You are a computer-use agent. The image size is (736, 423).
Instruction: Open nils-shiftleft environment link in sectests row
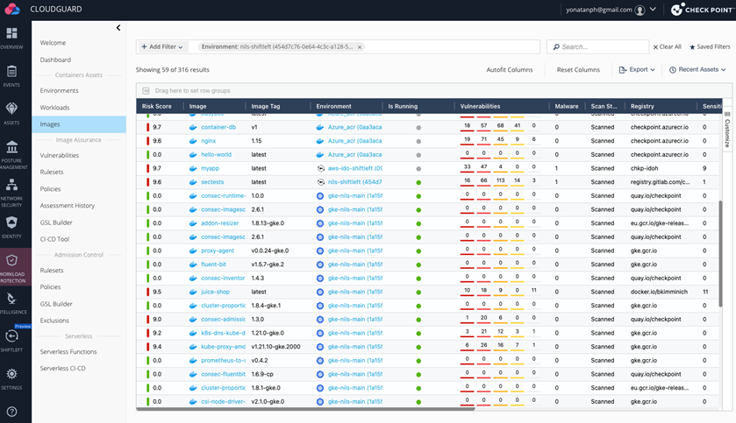355,182
